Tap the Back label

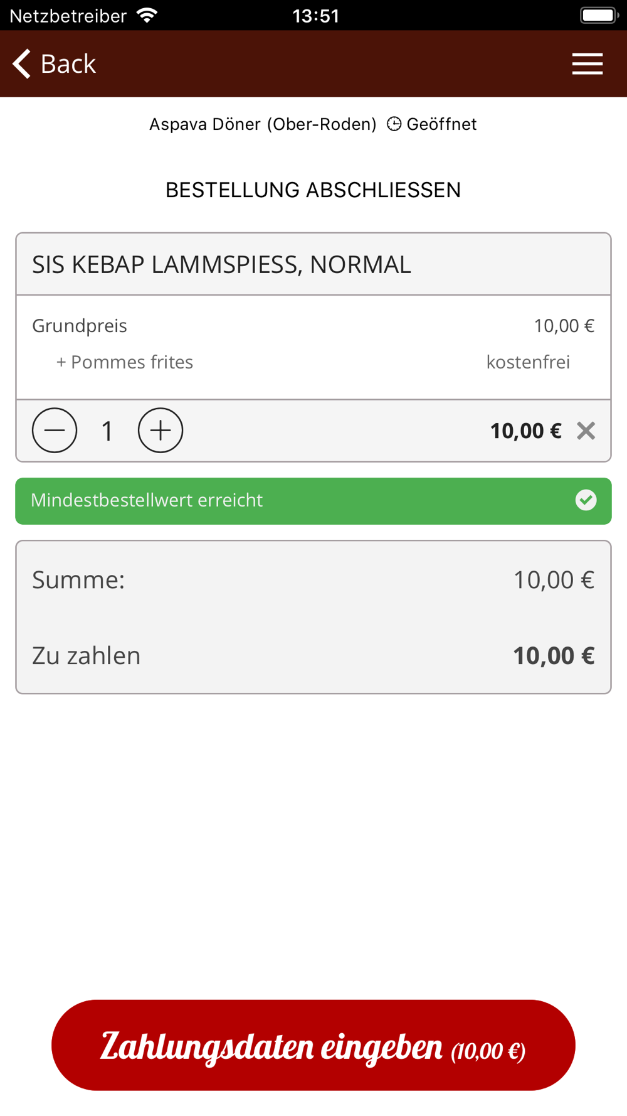click(x=68, y=64)
